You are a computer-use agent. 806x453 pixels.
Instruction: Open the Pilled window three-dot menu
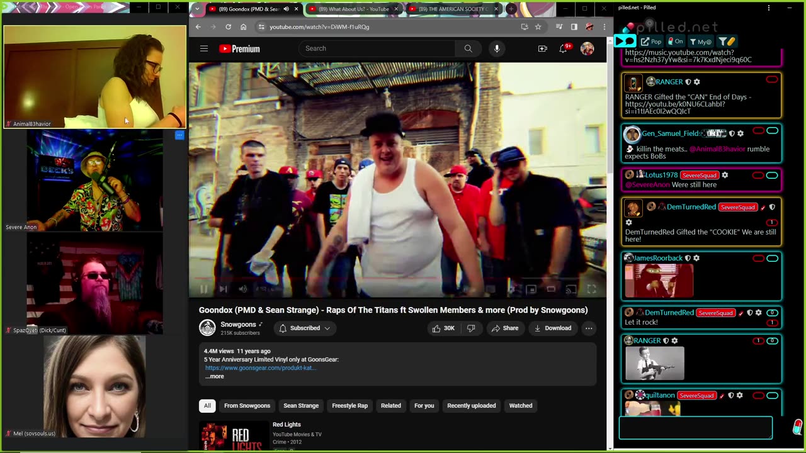768,8
